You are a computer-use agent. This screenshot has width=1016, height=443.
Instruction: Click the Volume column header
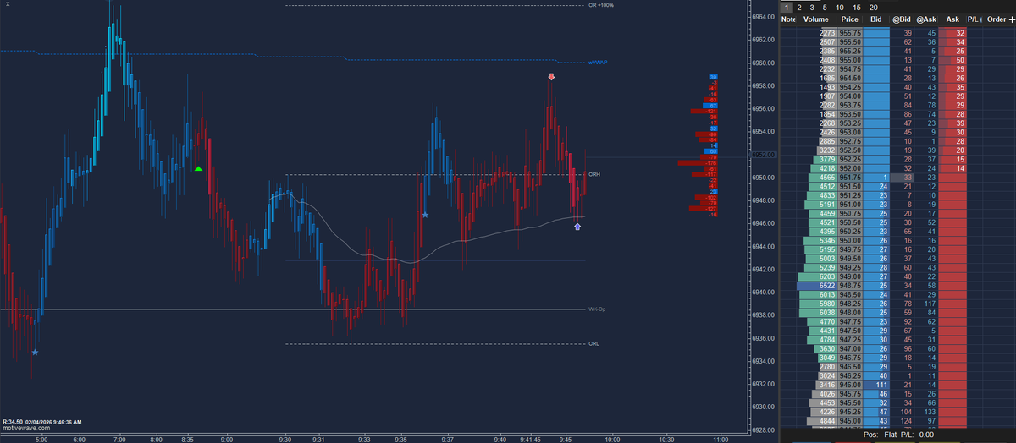pos(817,19)
